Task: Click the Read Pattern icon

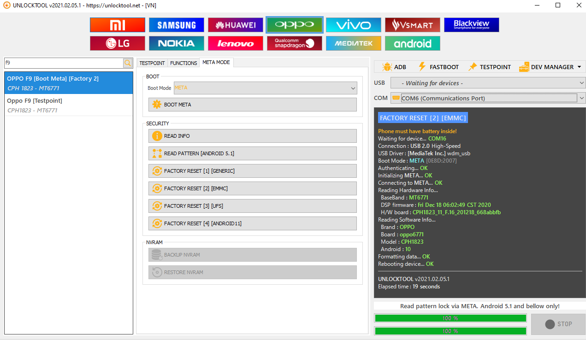Action: coord(157,153)
